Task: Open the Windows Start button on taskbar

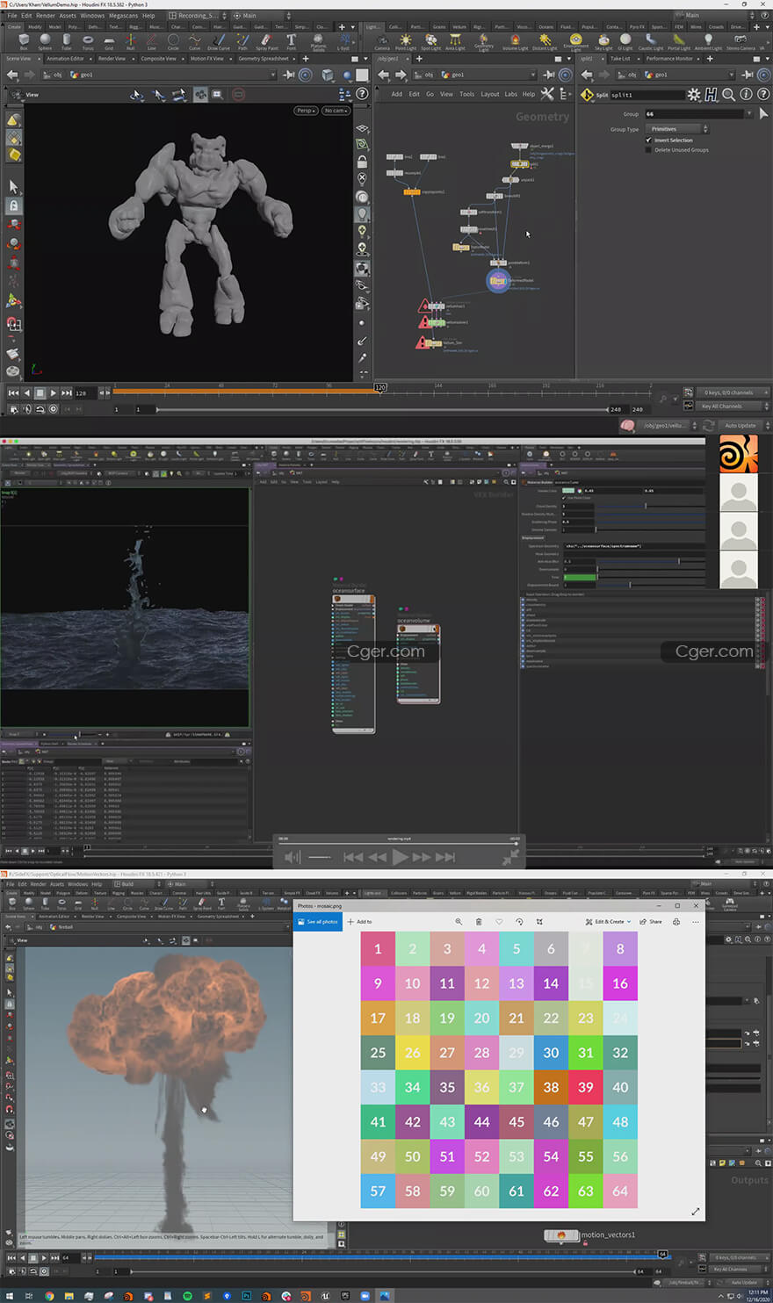Action: click(9, 1295)
